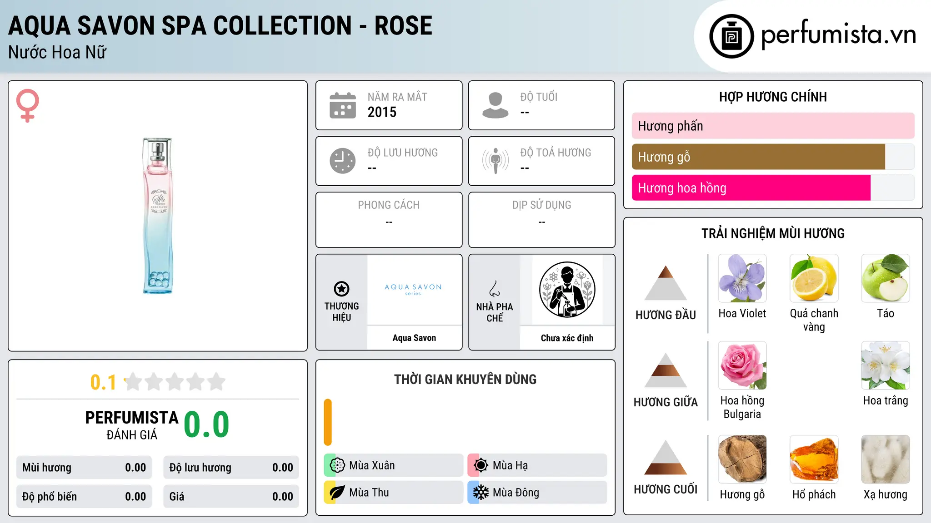Click the Độ phổ biến 0.00 score box
Screen dimensions: 931x523
click(x=84, y=497)
